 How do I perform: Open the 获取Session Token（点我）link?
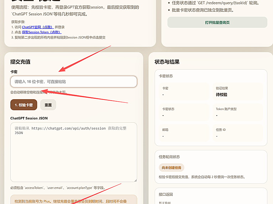pos(42,32)
